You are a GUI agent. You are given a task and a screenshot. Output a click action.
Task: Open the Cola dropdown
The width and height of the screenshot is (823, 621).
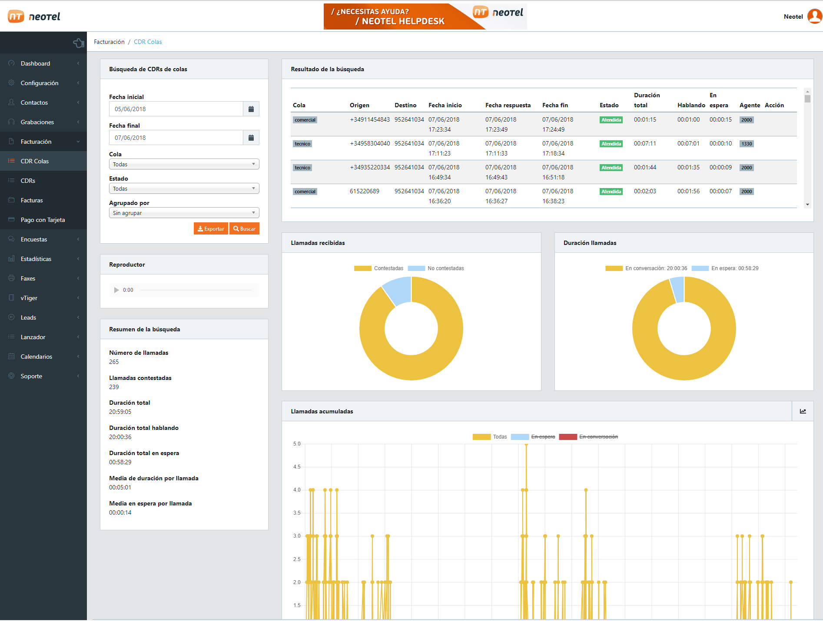pos(184,164)
